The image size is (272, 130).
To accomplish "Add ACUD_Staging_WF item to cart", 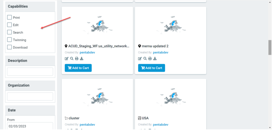I will pos(78,68).
